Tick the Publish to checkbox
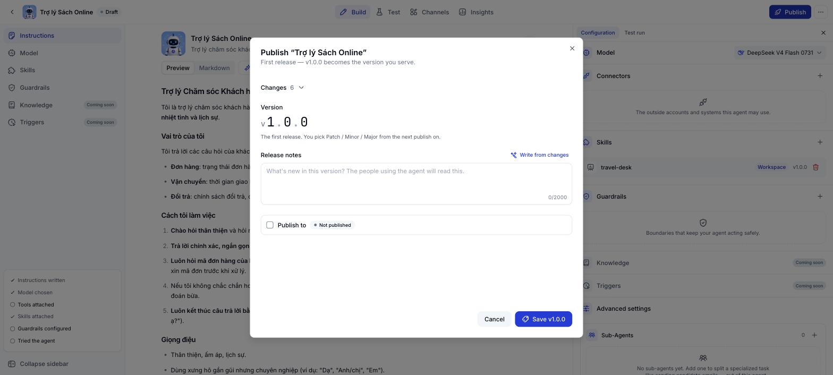This screenshot has width=833, height=375. [270, 225]
